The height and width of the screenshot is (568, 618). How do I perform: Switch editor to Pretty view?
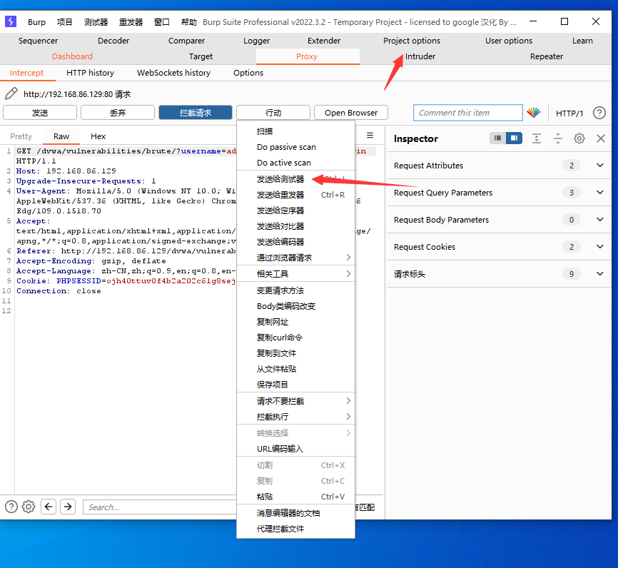(x=21, y=136)
